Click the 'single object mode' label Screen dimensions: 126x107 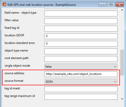click(x=17, y=66)
